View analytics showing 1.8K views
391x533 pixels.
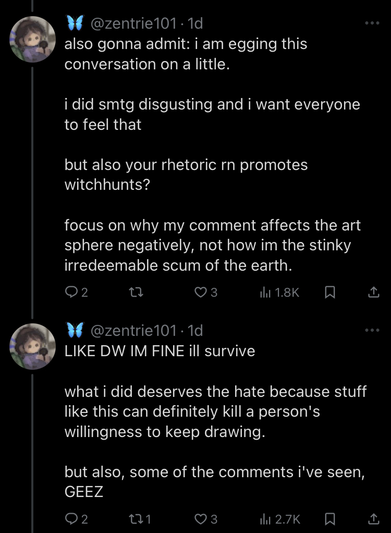(x=279, y=293)
